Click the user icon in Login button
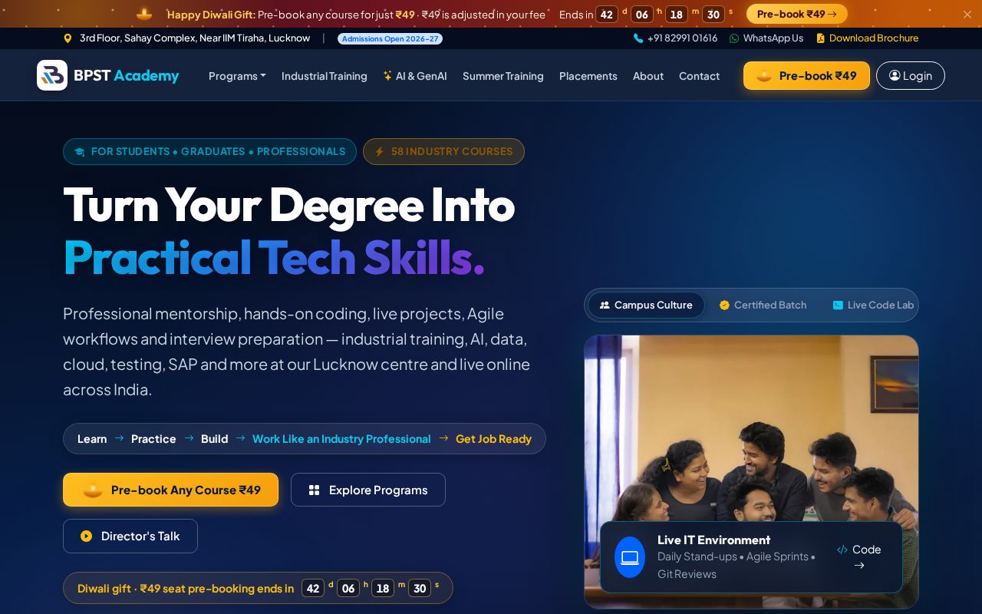This screenshot has width=982, height=614. click(x=895, y=75)
